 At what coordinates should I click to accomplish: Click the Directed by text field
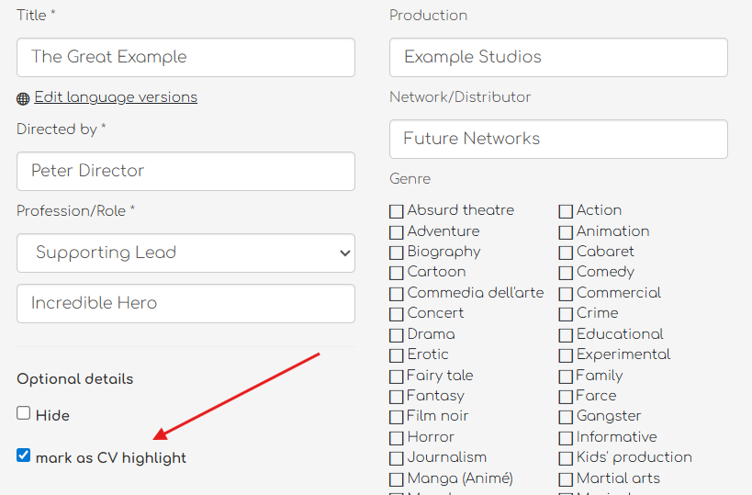185,171
